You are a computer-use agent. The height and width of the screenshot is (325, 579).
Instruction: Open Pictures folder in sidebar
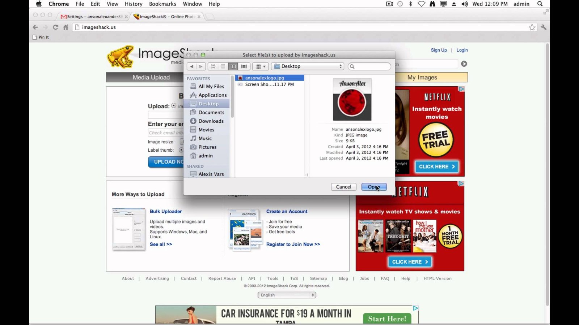[207, 147]
